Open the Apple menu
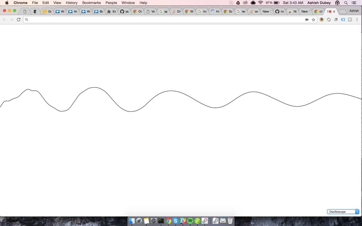362x226 pixels. point(7,3)
